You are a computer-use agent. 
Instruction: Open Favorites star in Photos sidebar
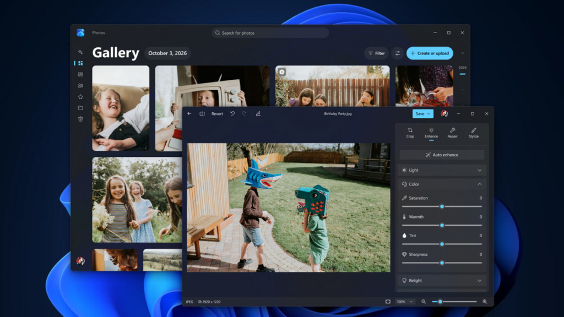pyautogui.click(x=80, y=97)
